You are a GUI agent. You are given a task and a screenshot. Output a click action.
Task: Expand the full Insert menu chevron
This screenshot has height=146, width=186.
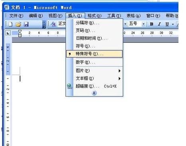coord(94,93)
